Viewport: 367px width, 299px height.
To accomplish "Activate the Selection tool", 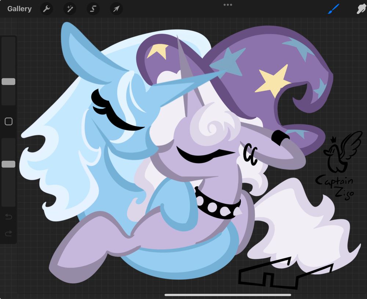I will (93, 9).
